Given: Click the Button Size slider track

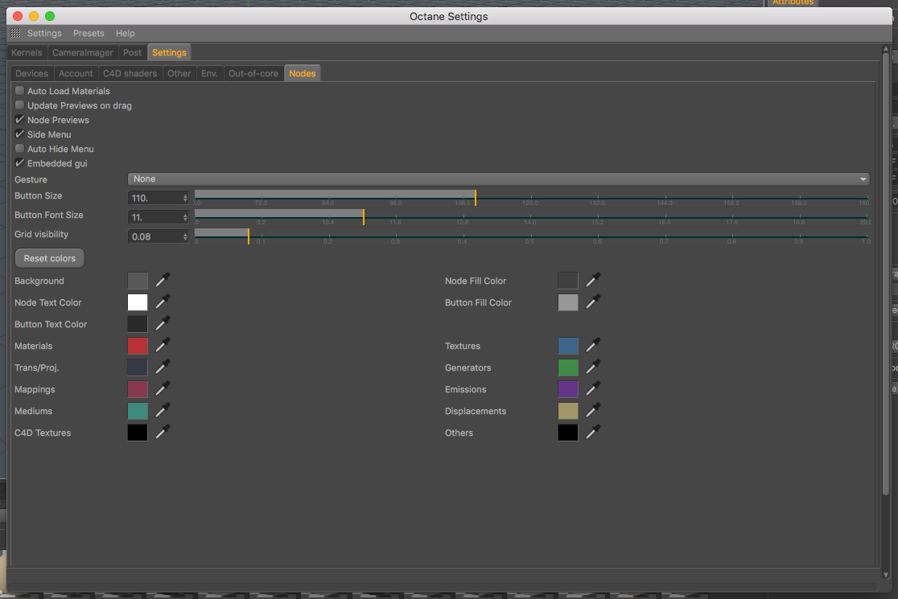Looking at the screenshot, I should [531, 197].
